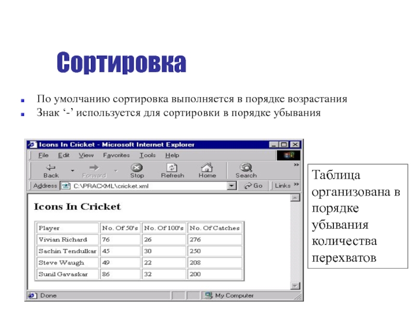Click the value '30' in Sachin Tendulkar row
This screenshot has height=312, width=416.
coord(148,251)
